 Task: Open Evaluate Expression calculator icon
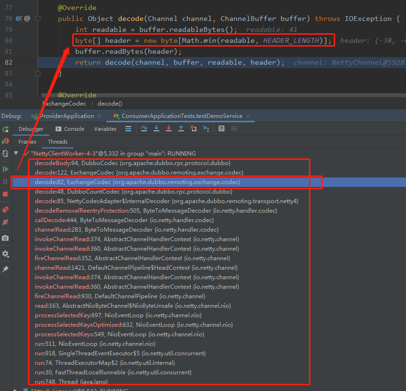click(222, 129)
